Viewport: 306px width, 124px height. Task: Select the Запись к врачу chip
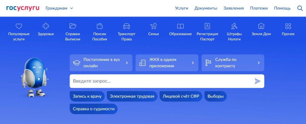pos(87,96)
